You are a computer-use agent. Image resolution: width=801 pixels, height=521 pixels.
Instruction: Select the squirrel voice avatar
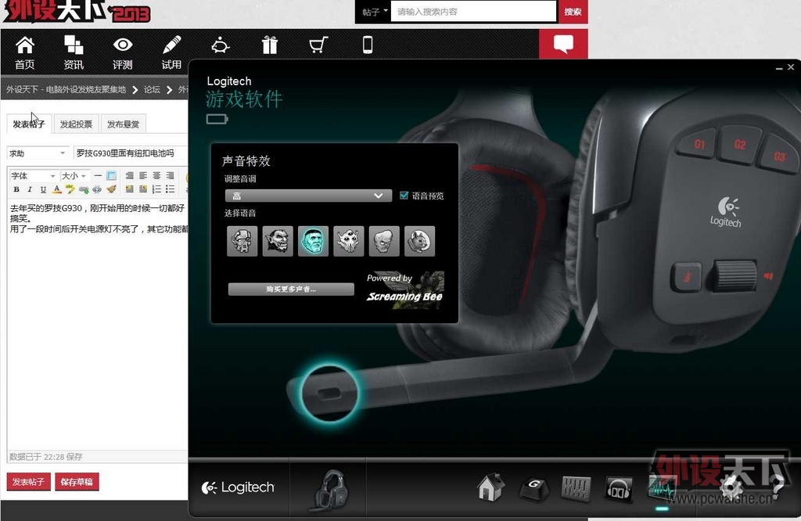[x=419, y=241]
